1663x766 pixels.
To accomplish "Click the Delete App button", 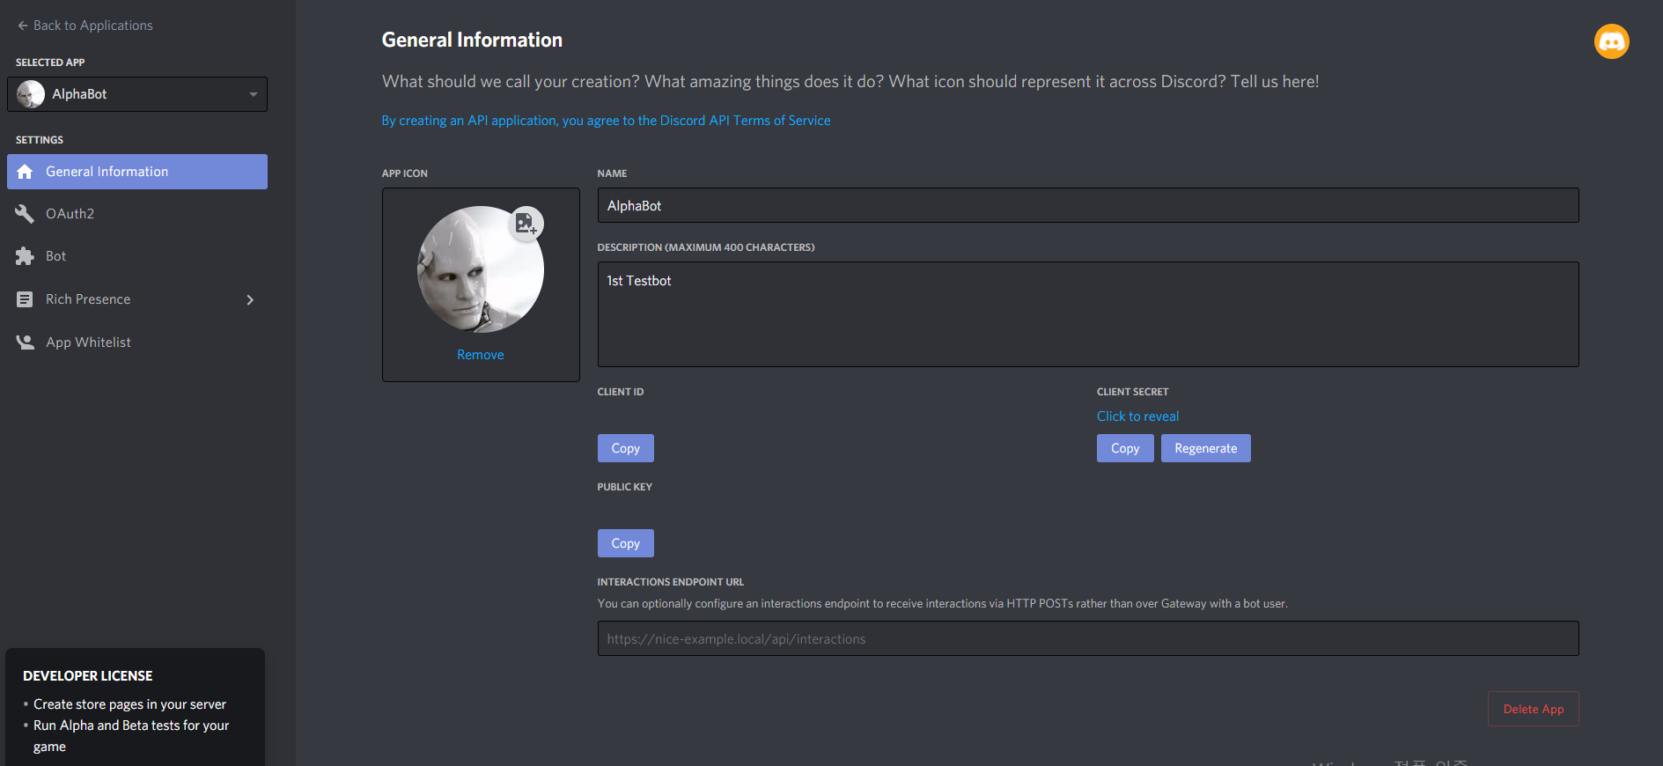I will point(1534,709).
